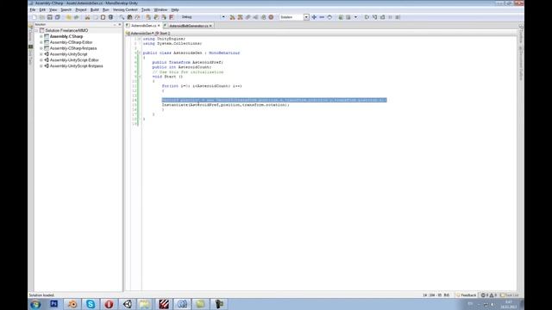Open the Run menu
This screenshot has height=310, width=552.
105,9
